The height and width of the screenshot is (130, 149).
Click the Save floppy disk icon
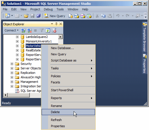tap(32, 16)
